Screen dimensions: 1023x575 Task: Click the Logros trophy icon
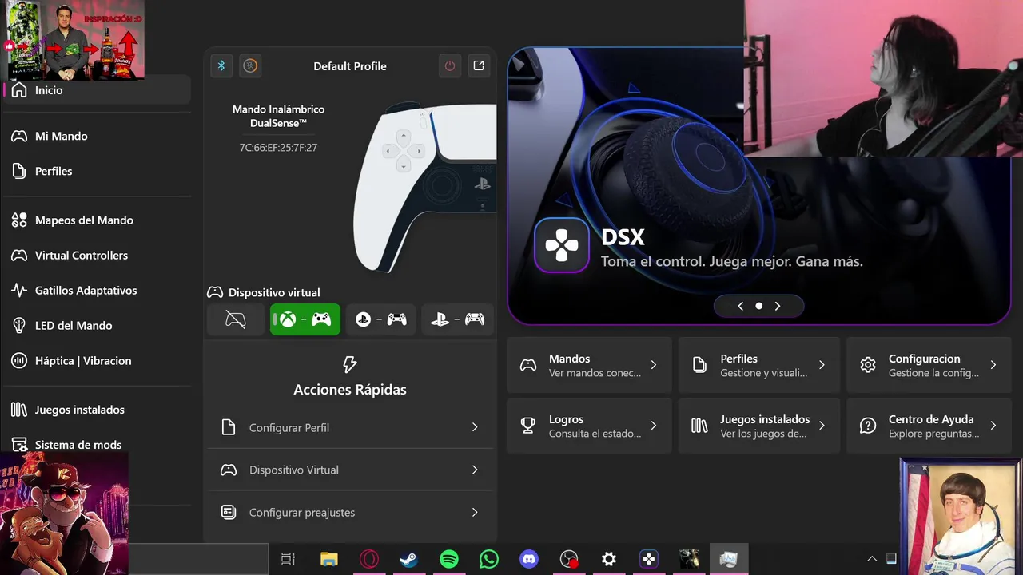[528, 426]
